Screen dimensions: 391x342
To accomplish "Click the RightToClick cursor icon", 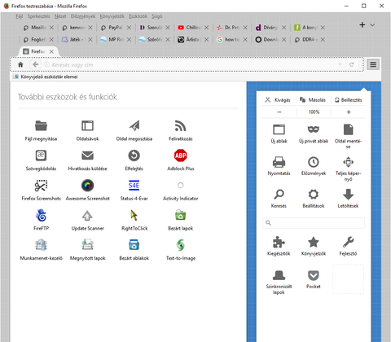I will [134, 215].
